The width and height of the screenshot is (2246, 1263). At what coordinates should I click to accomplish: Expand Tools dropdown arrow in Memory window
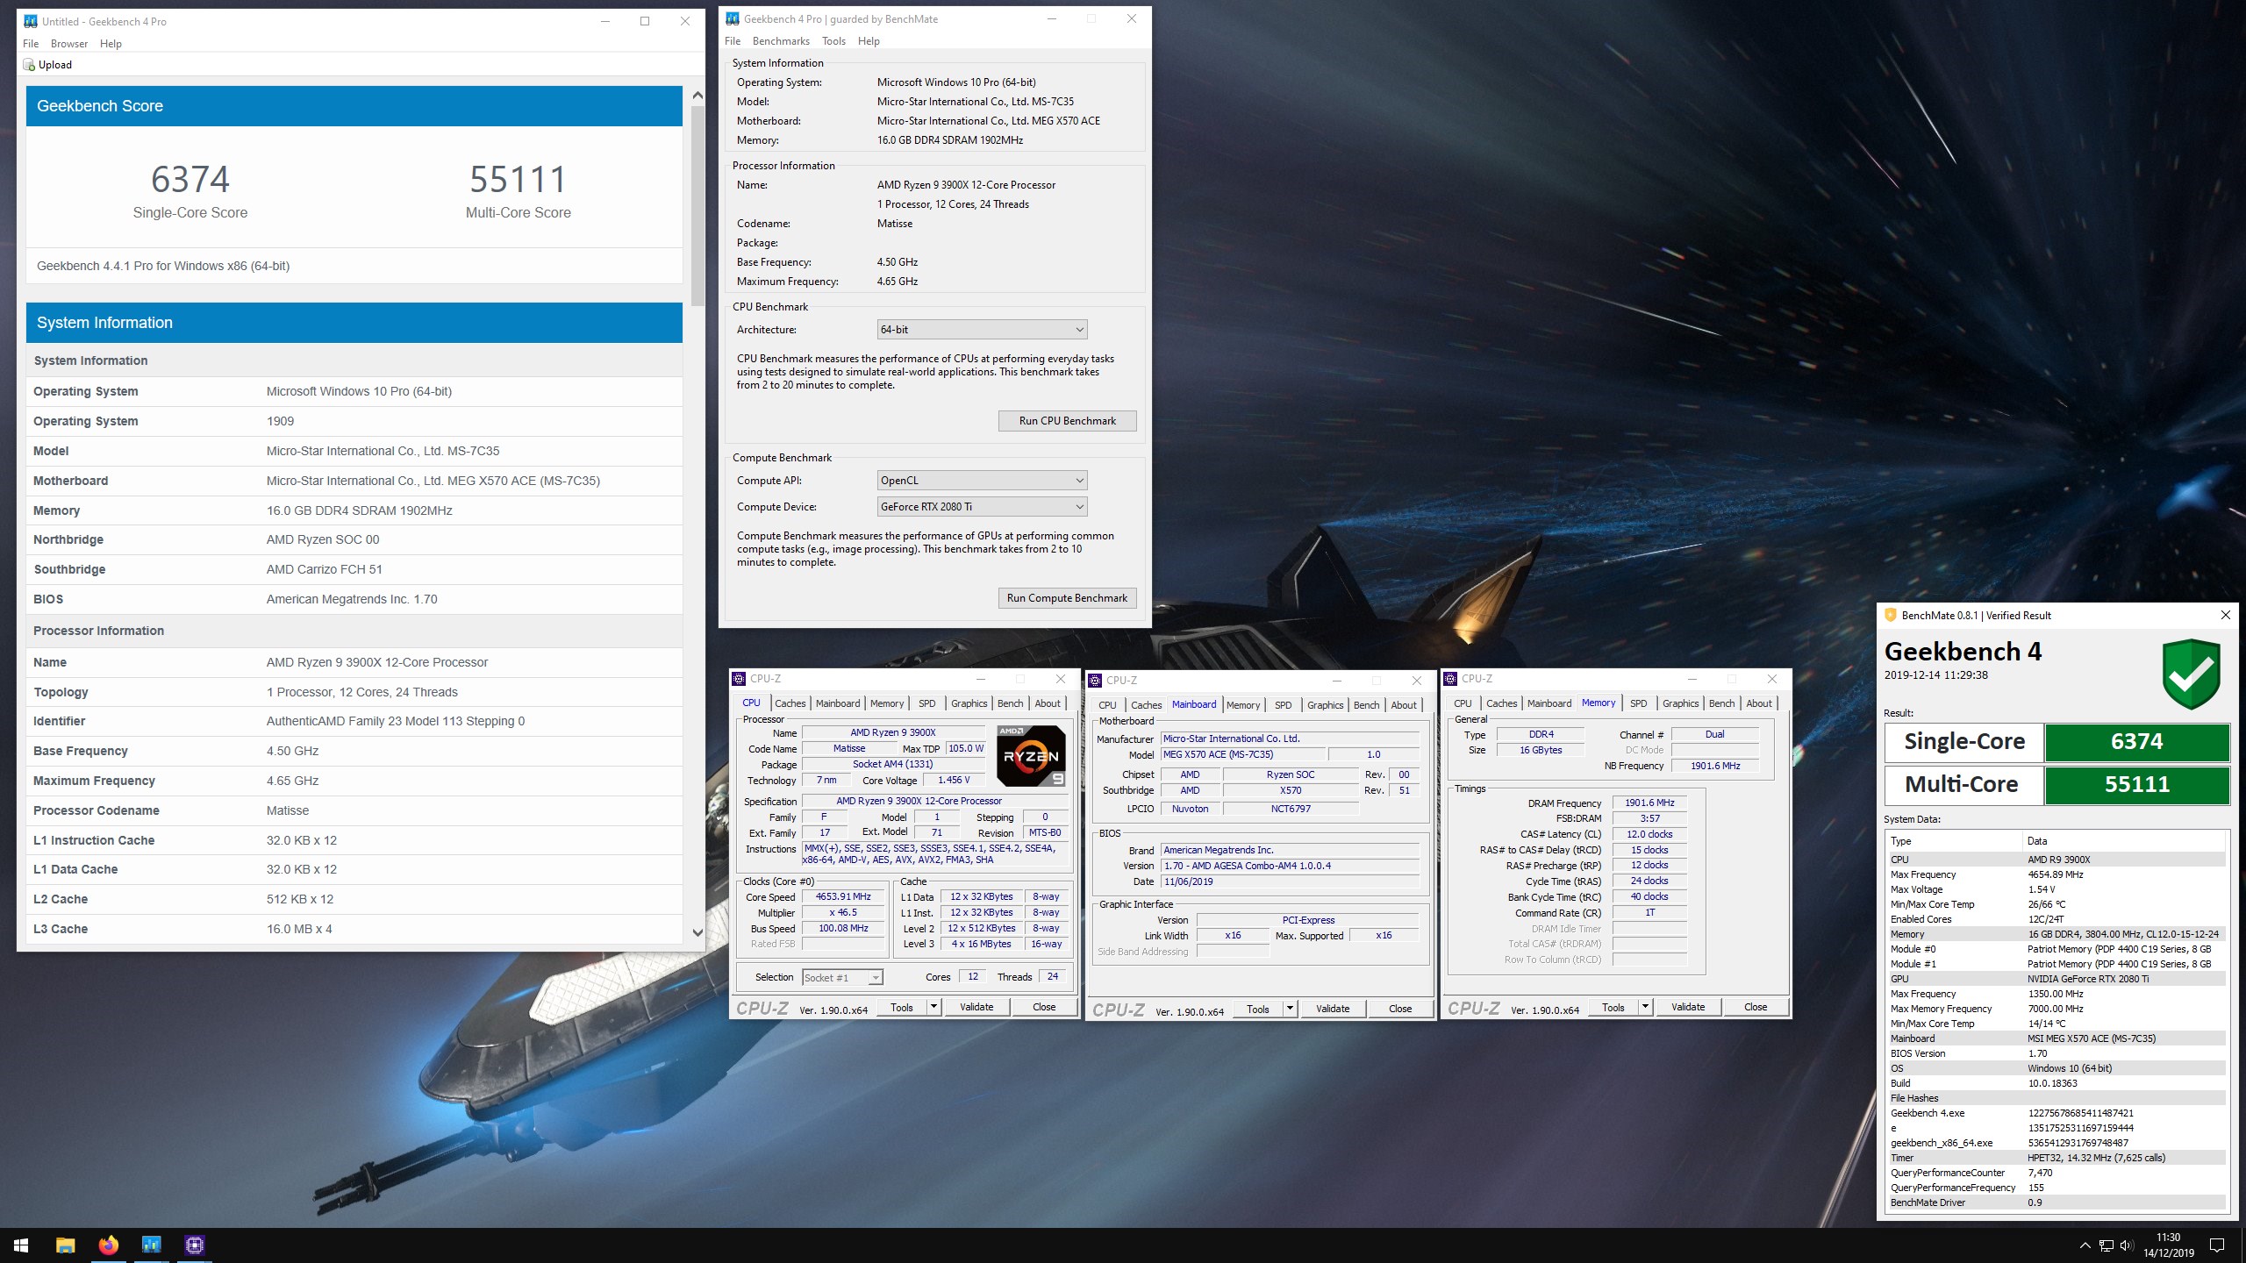tap(1646, 1007)
